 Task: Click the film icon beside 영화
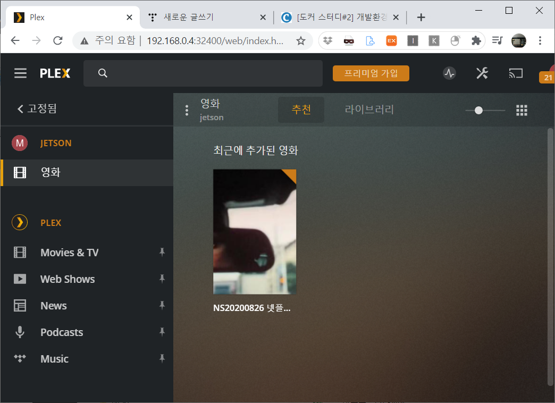click(20, 172)
